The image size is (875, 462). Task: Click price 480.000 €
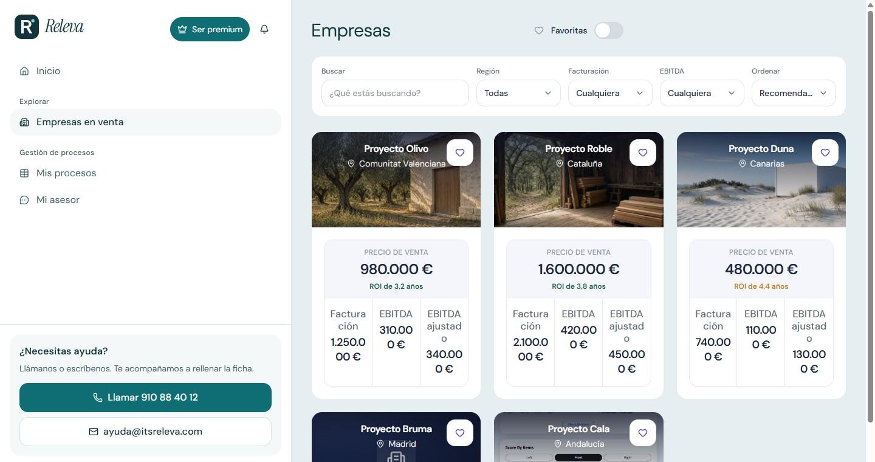pos(761,269)
